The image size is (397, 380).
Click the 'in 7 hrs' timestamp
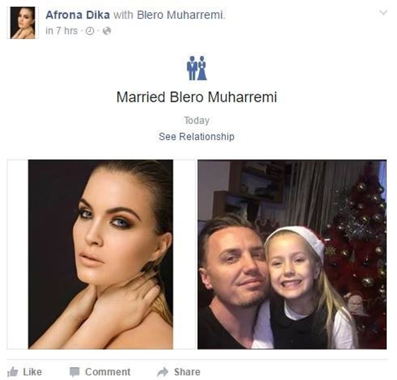click(x=62, y=31)
